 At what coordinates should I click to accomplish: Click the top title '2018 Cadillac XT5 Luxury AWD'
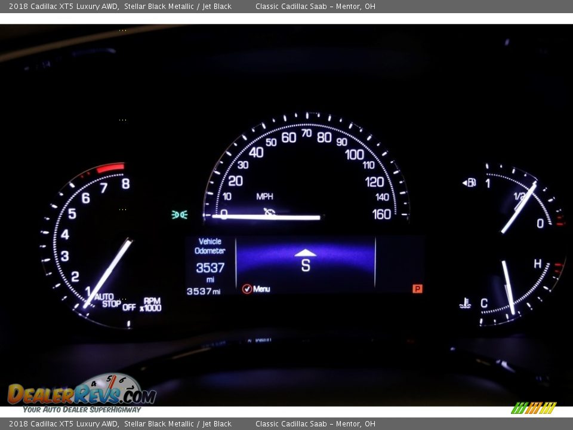click(x=63, y=7)
